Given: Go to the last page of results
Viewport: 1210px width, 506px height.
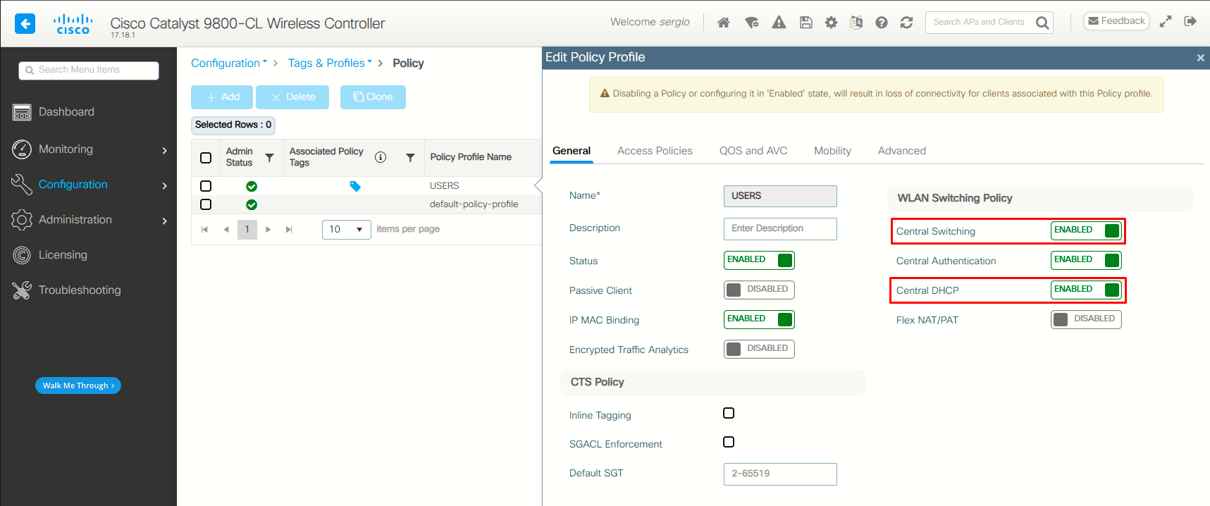Looking at the screenshot, I should coord(289,229).
